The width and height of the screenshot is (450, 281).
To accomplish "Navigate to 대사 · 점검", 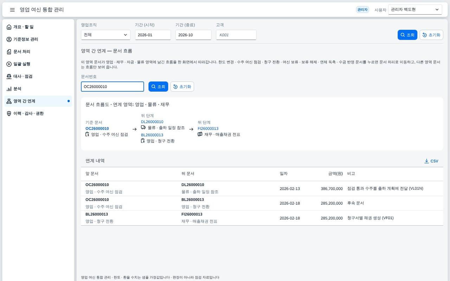I will [x=38, y=76].
